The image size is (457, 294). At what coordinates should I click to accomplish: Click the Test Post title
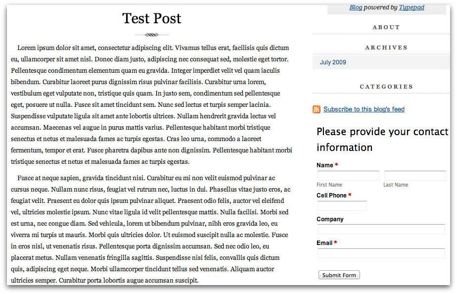click(151, 18)
